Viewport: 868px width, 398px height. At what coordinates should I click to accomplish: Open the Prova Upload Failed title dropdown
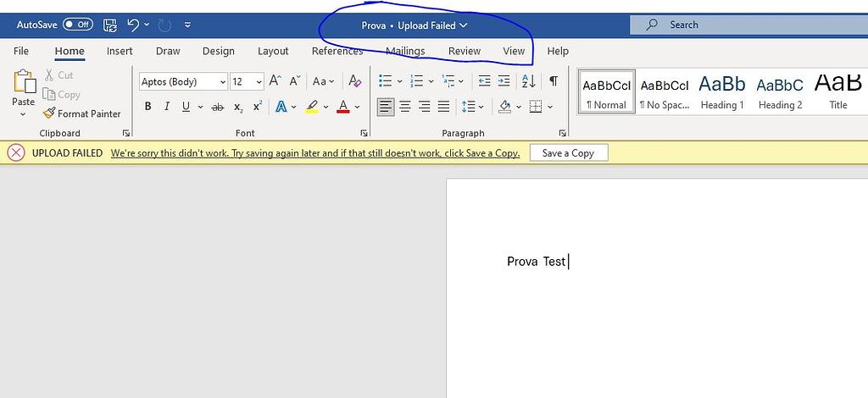click(415, 25)
